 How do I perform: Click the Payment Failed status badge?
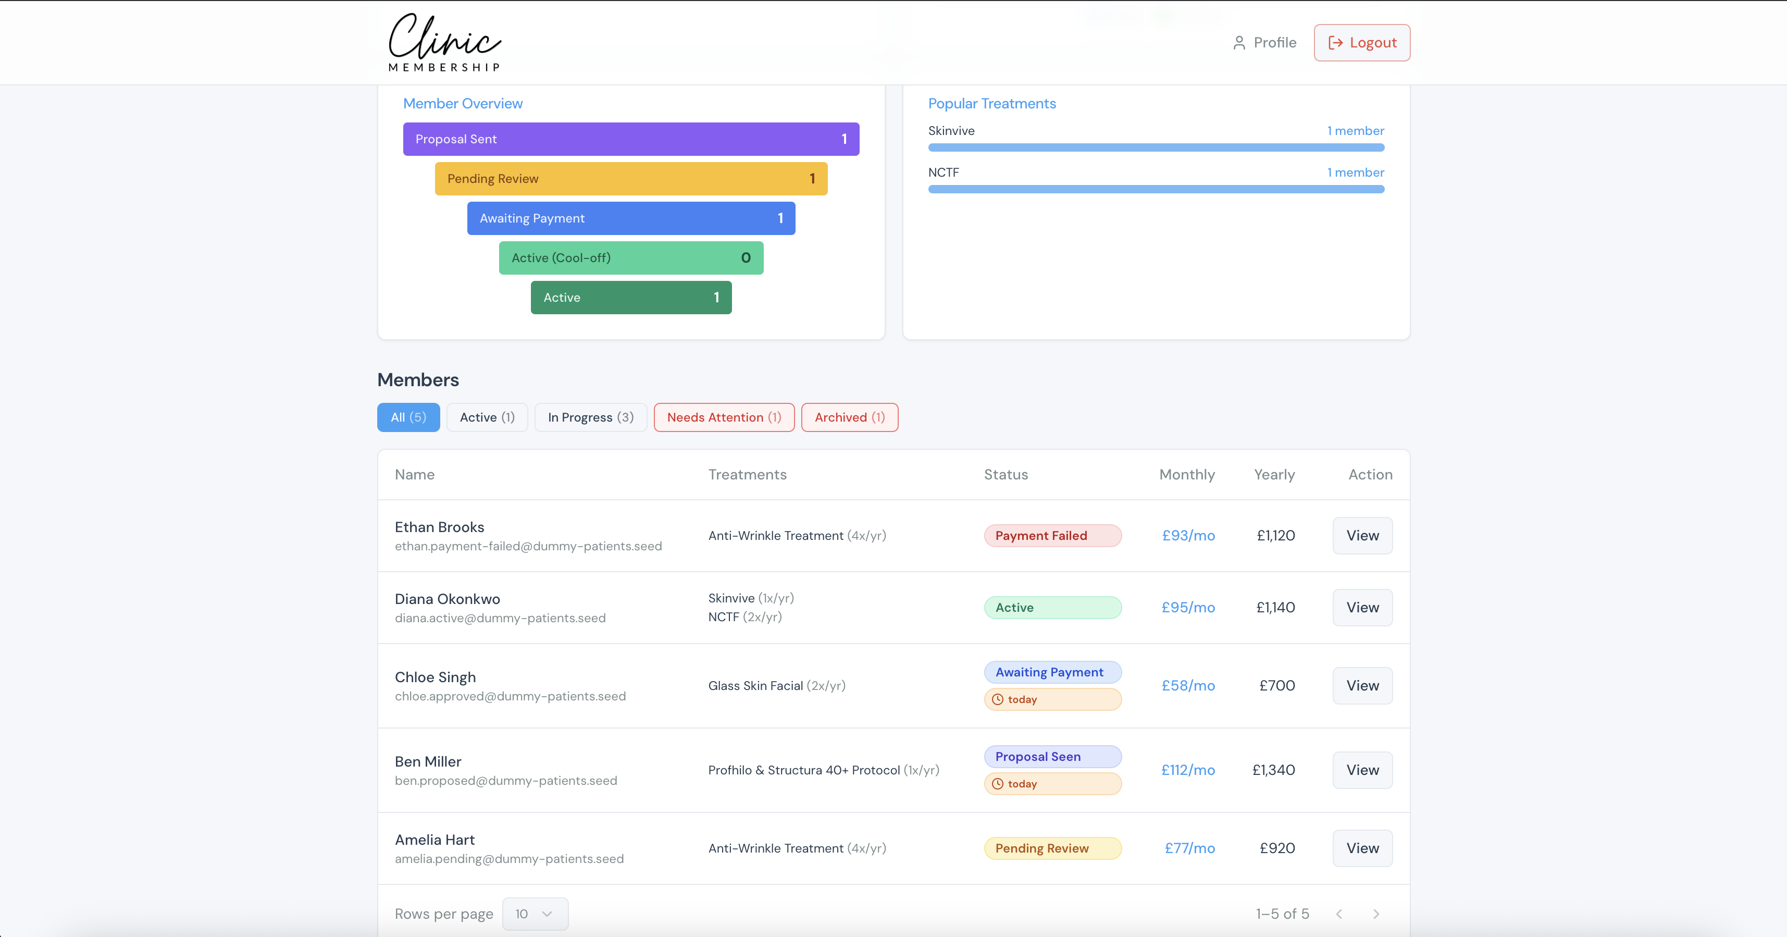[x=1052, y=536]
